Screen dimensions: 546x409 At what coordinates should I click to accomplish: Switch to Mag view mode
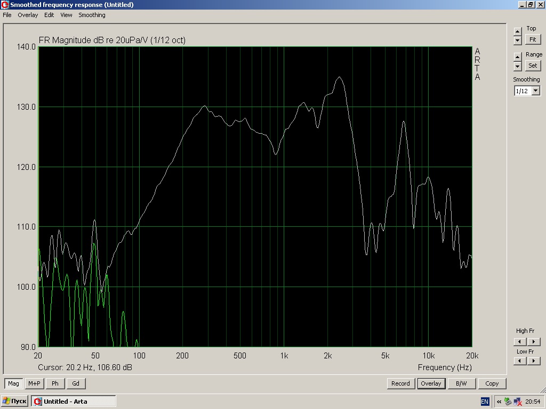click(13, 383)
